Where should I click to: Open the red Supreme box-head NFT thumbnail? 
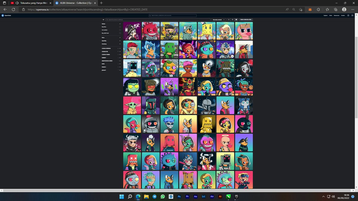169,142
